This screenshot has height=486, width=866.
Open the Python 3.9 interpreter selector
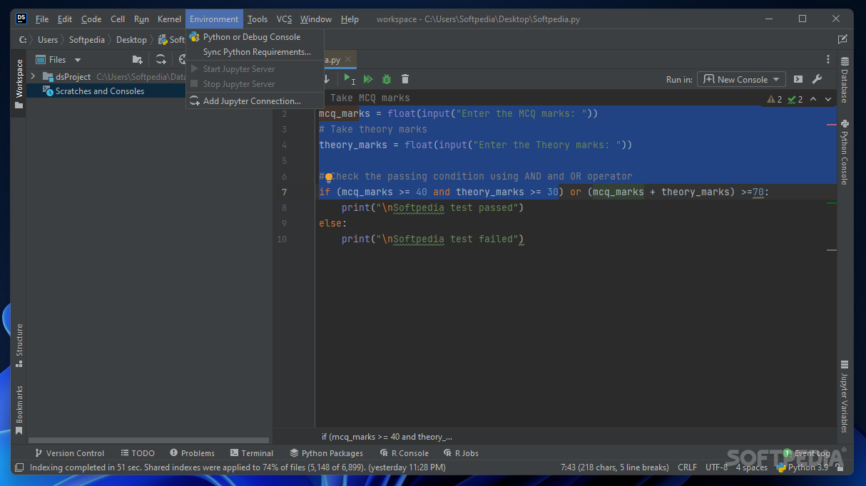pyautogui.click(x=802, y=467)
